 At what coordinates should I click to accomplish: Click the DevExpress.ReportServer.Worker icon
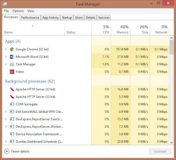pyautogui.click(x=12, y=127)
